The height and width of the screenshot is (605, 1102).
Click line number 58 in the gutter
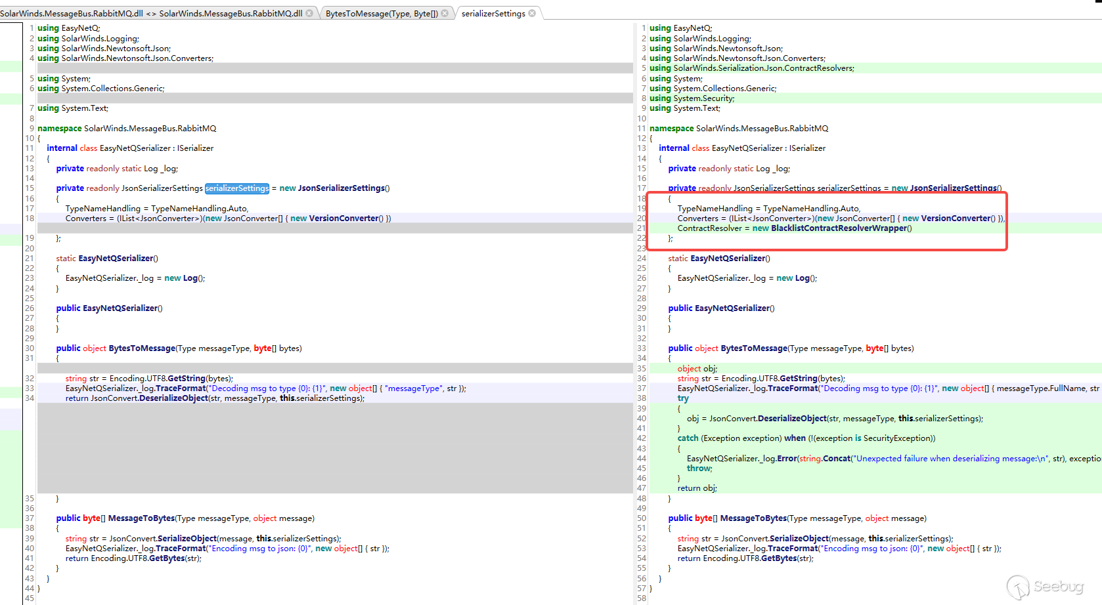click(642, 598)
